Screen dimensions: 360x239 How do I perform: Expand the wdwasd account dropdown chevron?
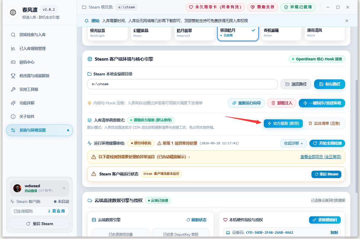64,188
